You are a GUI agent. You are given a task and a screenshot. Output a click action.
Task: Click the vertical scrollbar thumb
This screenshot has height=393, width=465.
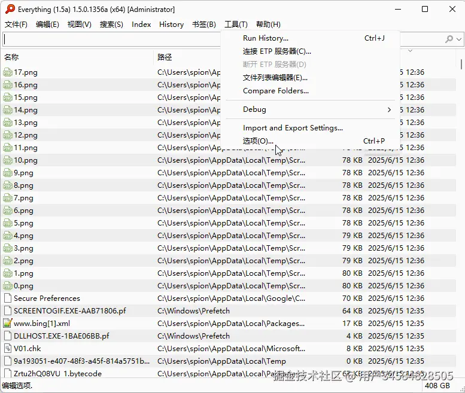(x=461, y=64)
